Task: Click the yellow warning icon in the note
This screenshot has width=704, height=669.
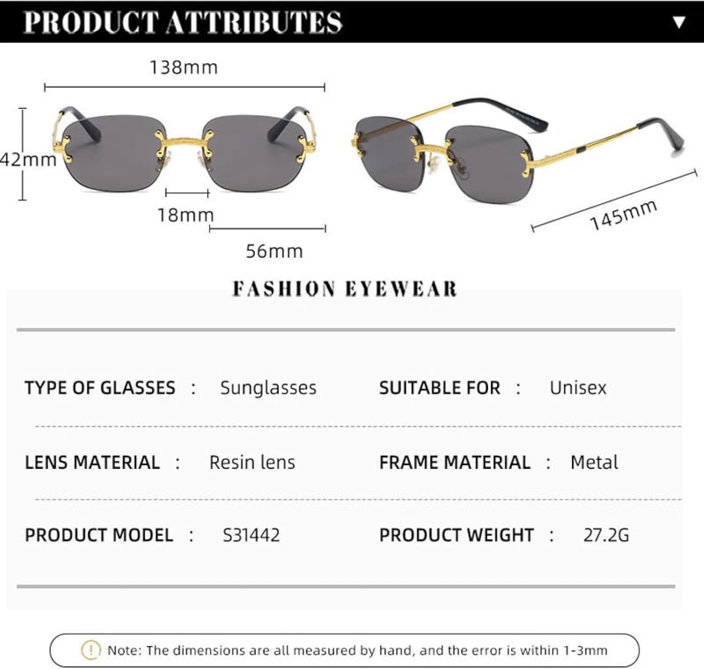Action: [91, 650]
